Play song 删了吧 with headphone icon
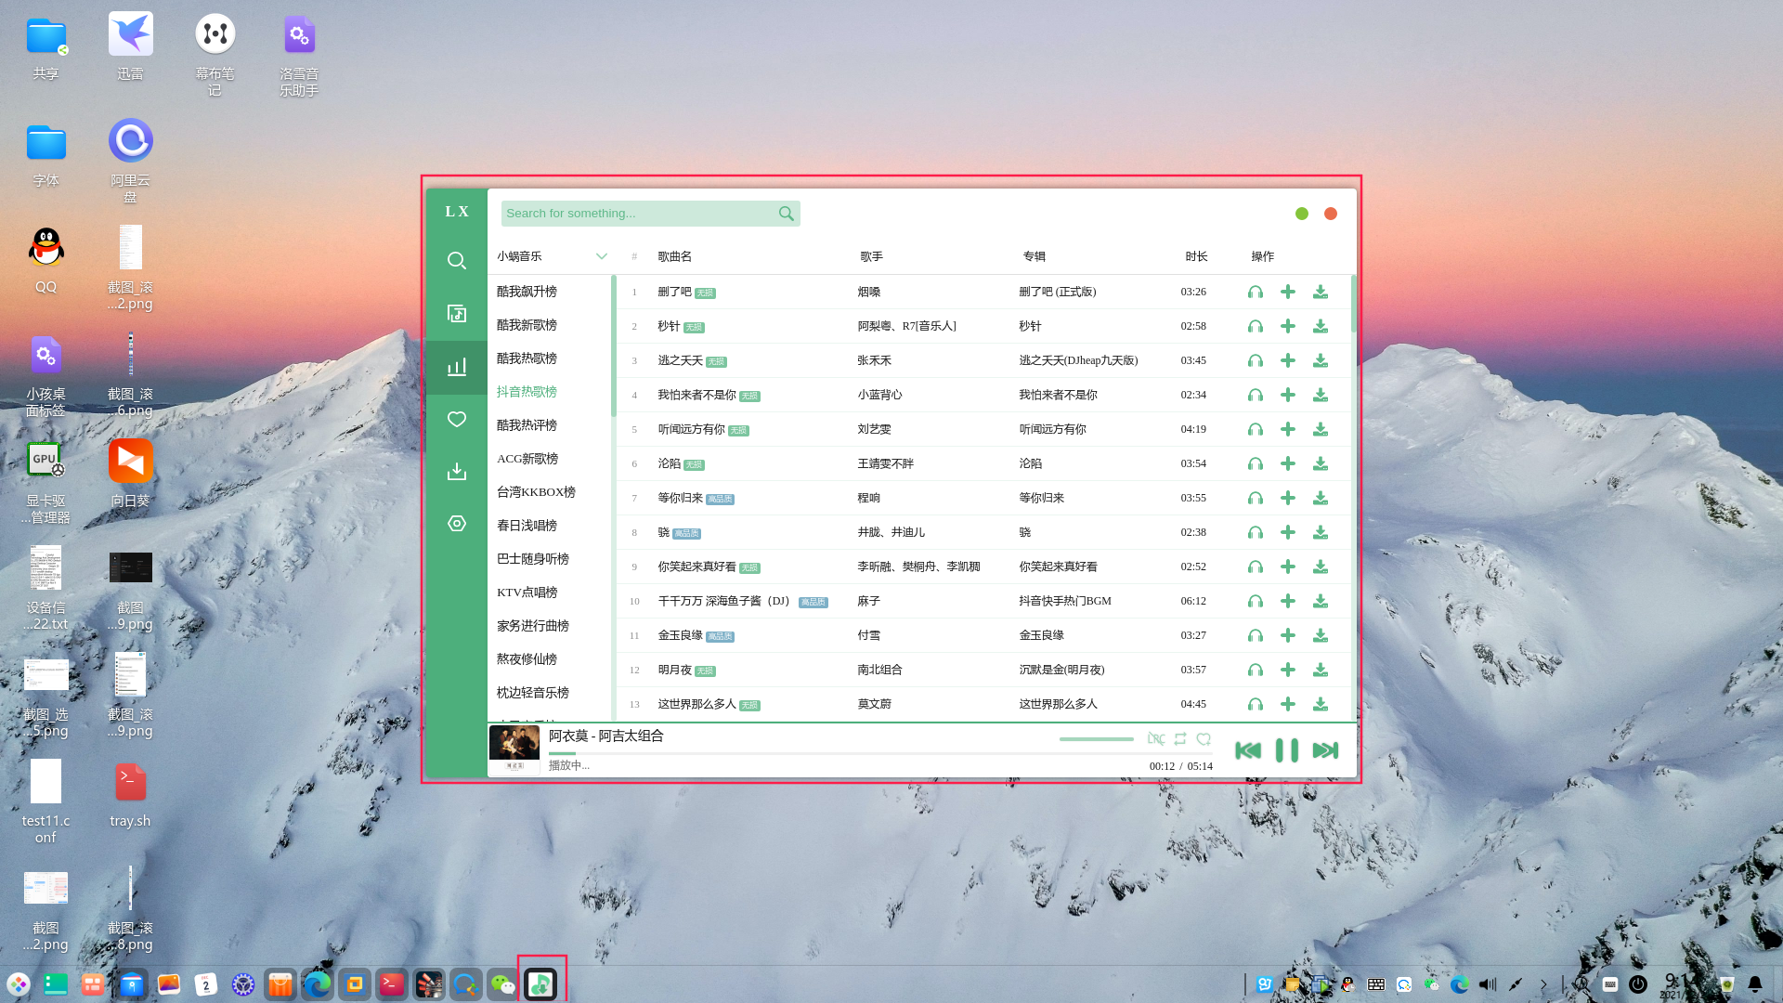Screen dimensions: 1783x1003 [x=1256, y=292]
